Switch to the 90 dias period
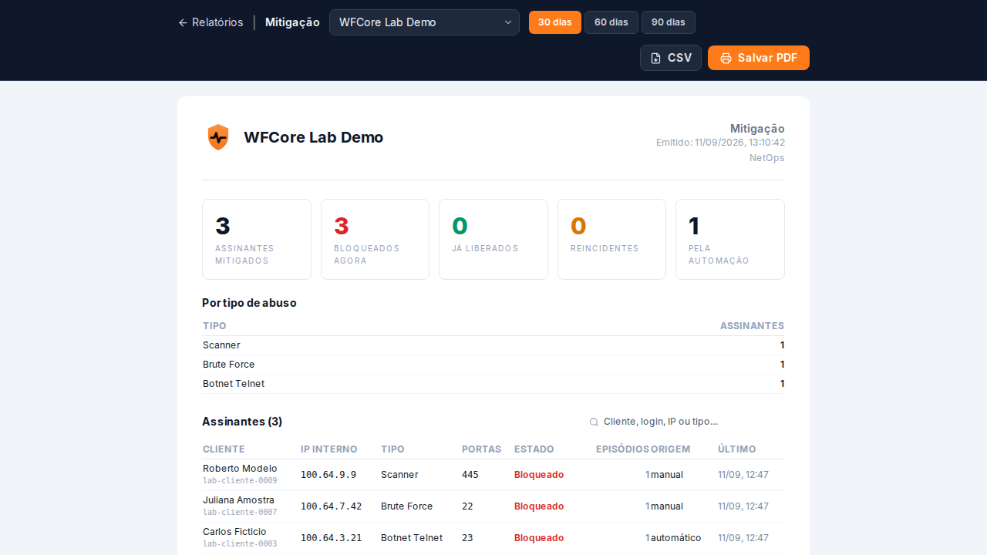This screenshot has height=555, width=987. click(x=669, y=22)
